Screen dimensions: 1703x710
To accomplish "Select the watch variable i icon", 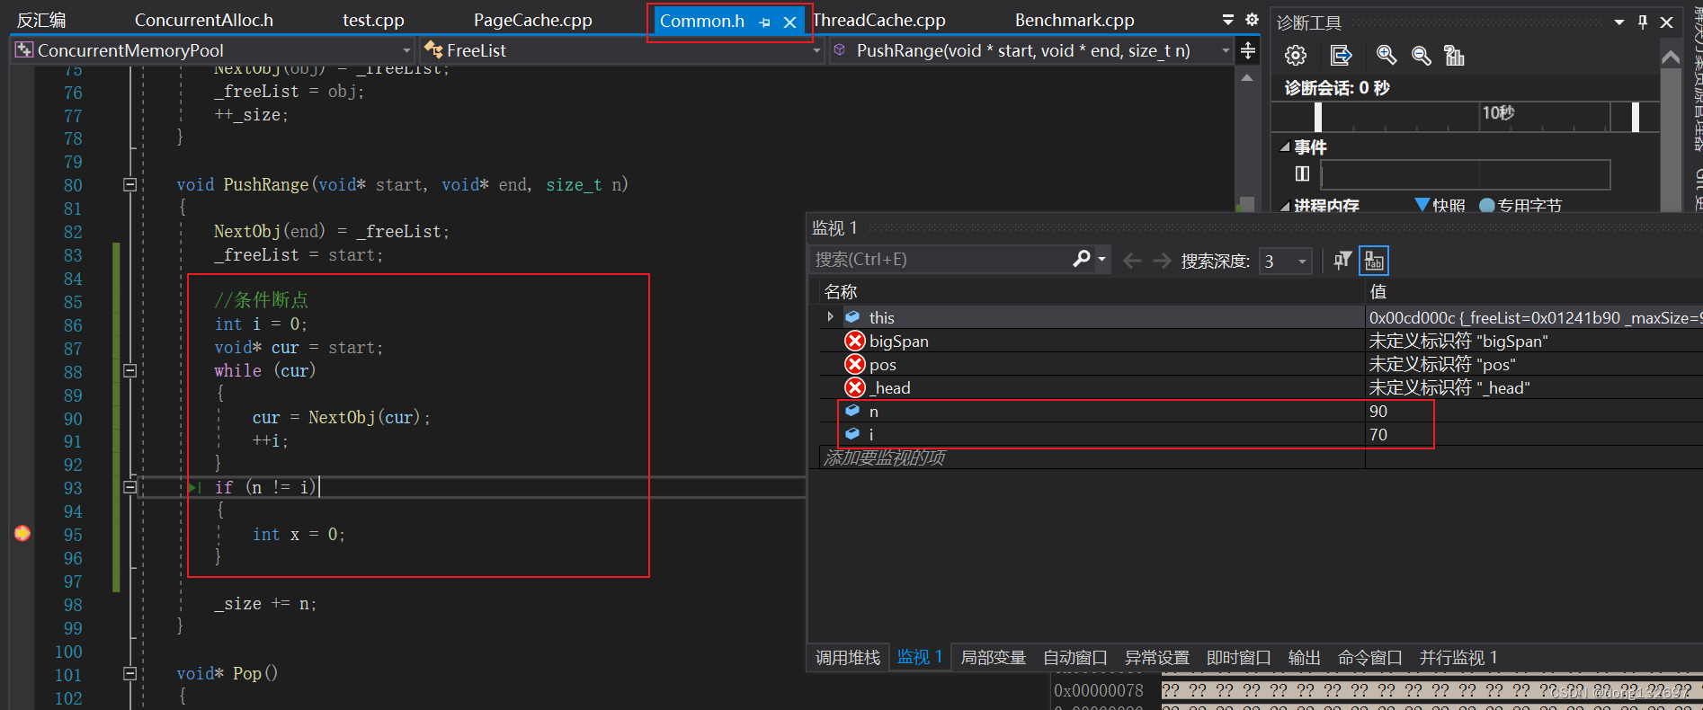I will point(852,433).
